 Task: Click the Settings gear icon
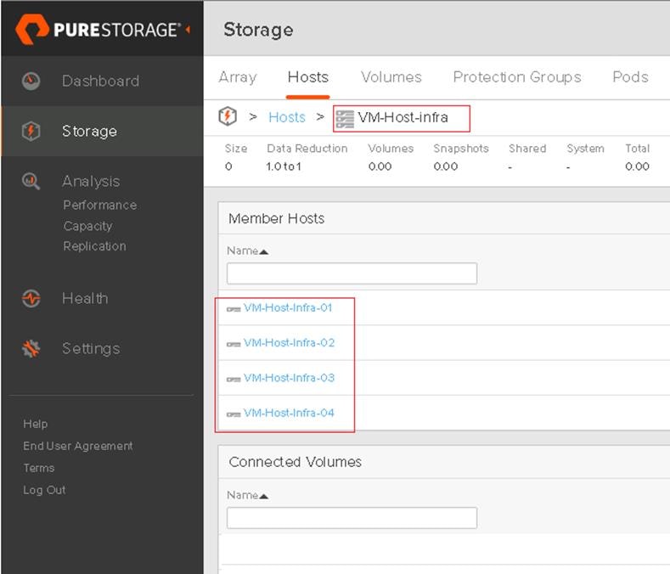(31, 349)
